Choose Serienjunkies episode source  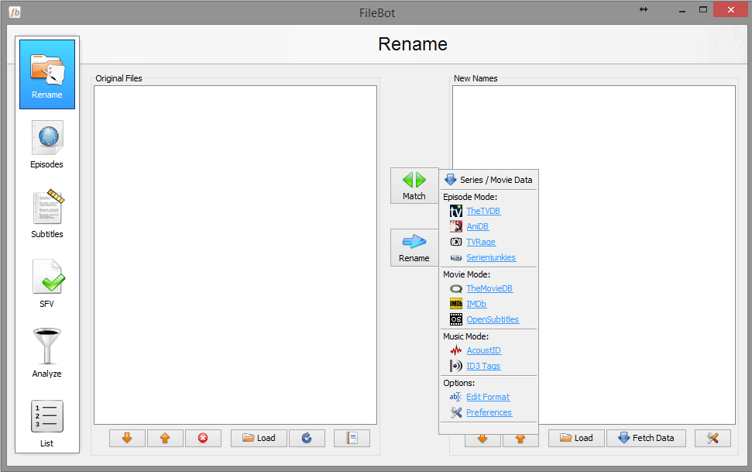click(x=491, y=257)
